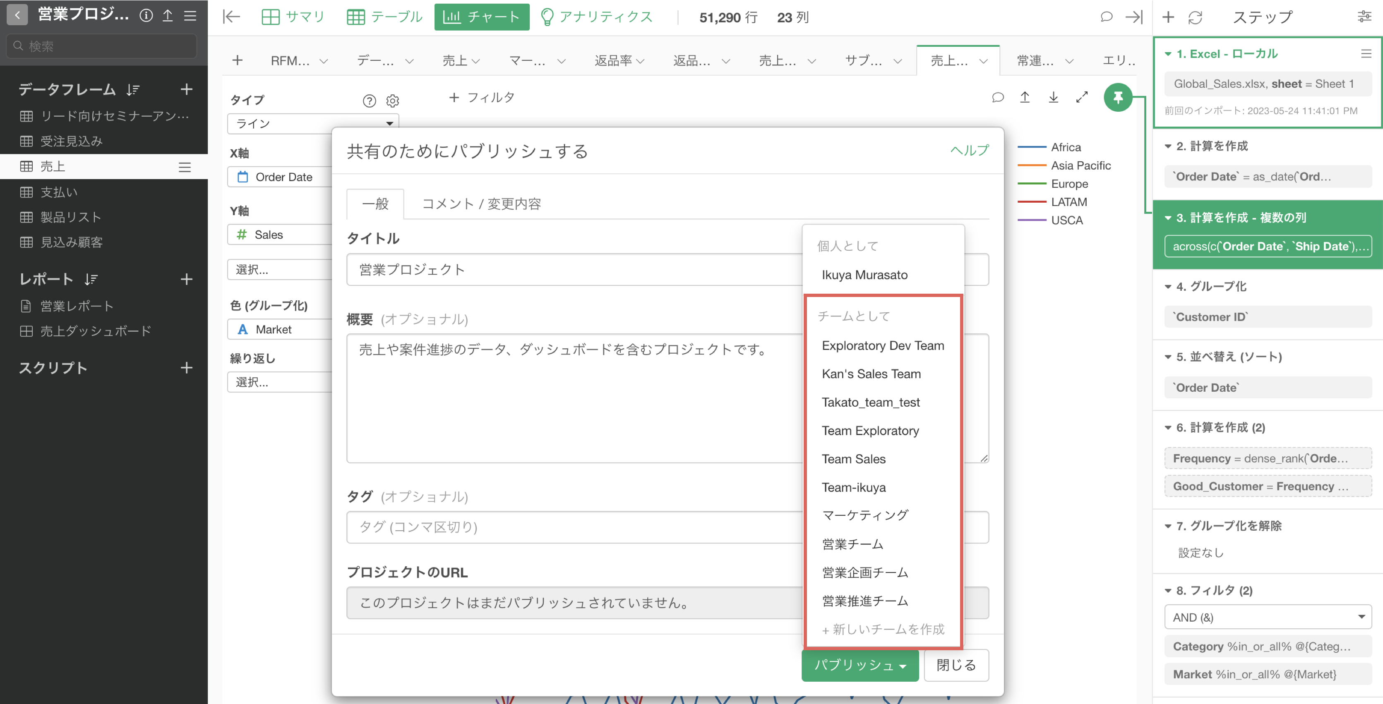Expand chart to fullscreen view
This screenshot has width=1383, height=704.
click(x=1082, y=97)
